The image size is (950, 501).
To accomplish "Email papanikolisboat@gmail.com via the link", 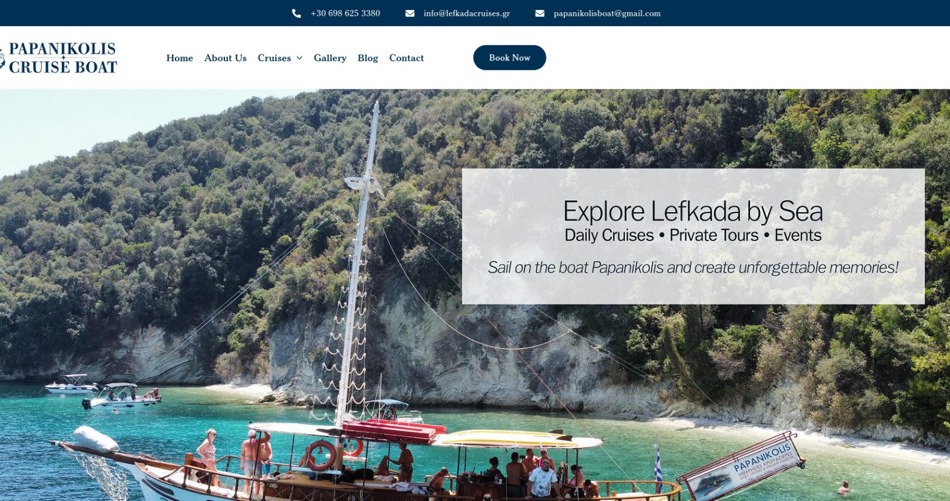I will (x=607, y=13).
